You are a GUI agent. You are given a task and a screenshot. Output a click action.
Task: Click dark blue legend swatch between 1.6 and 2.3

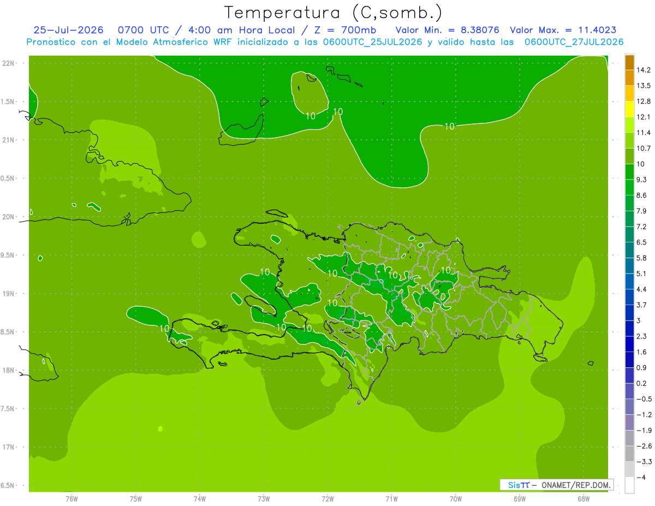pyautogui.click(x=629, y=344)
